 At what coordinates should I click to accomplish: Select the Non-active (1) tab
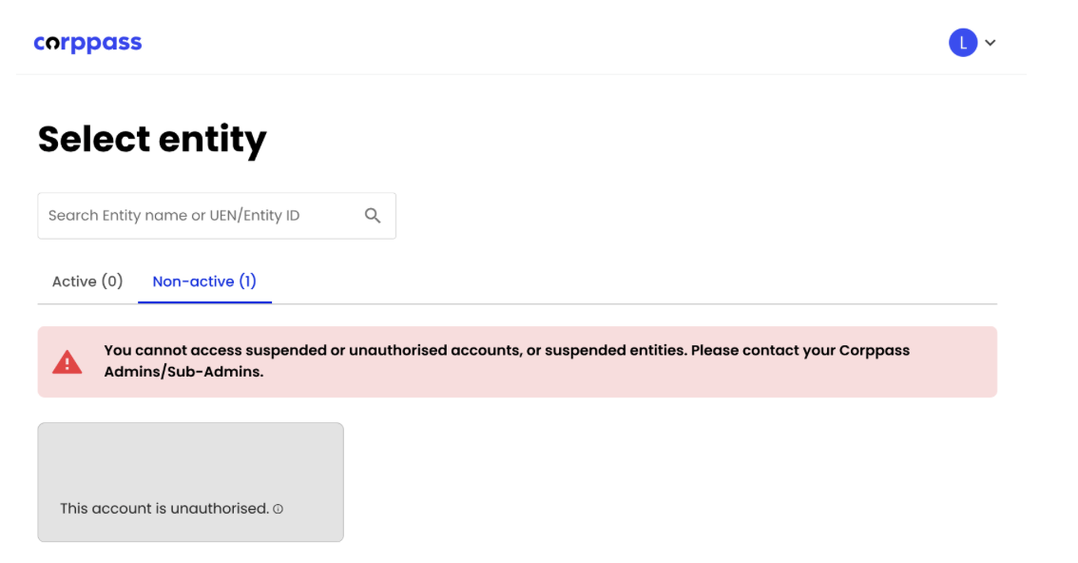[204, 281]
